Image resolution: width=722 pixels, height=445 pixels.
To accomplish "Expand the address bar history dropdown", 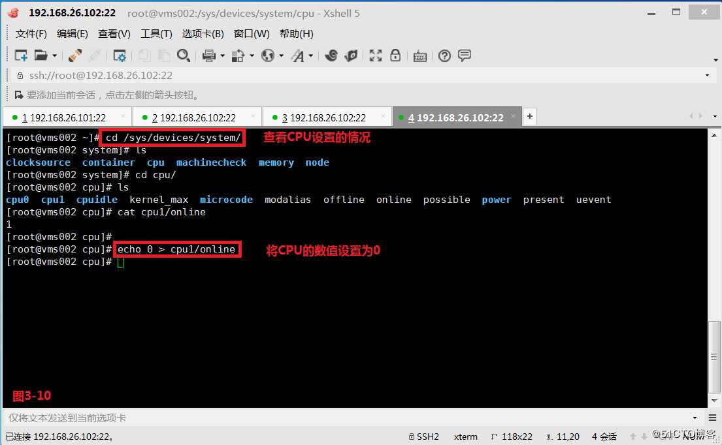I will [x=707, y=76].
